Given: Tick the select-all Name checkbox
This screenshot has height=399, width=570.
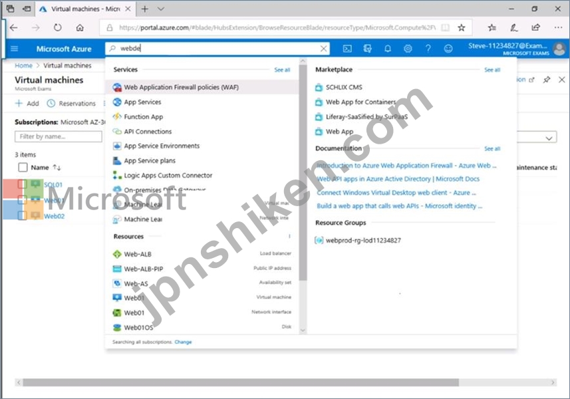Looking at the screenshot, I should (x=23, y=167).
